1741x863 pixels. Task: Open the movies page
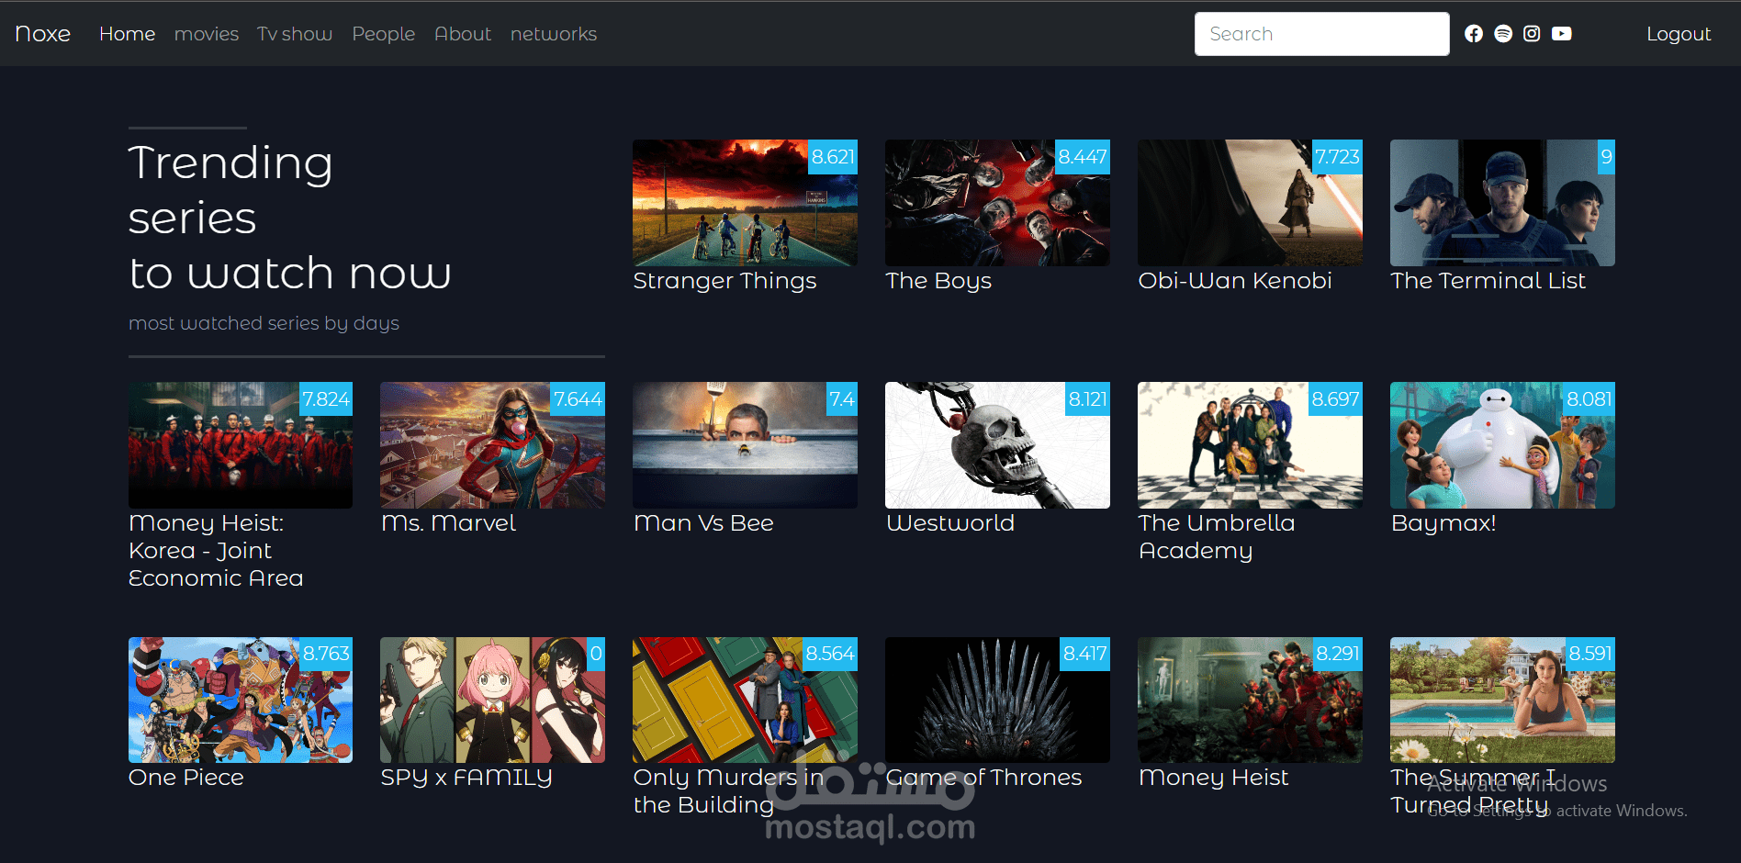pos(207,34)
